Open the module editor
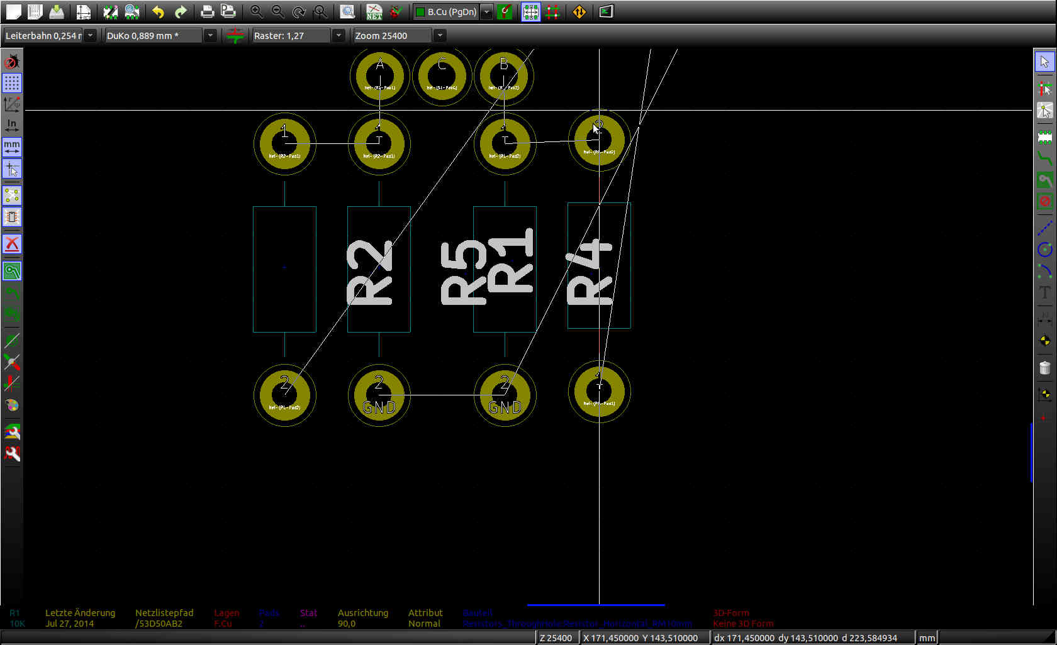The width and height of the screenshot is (1057, 645). (x=110, y=11)
